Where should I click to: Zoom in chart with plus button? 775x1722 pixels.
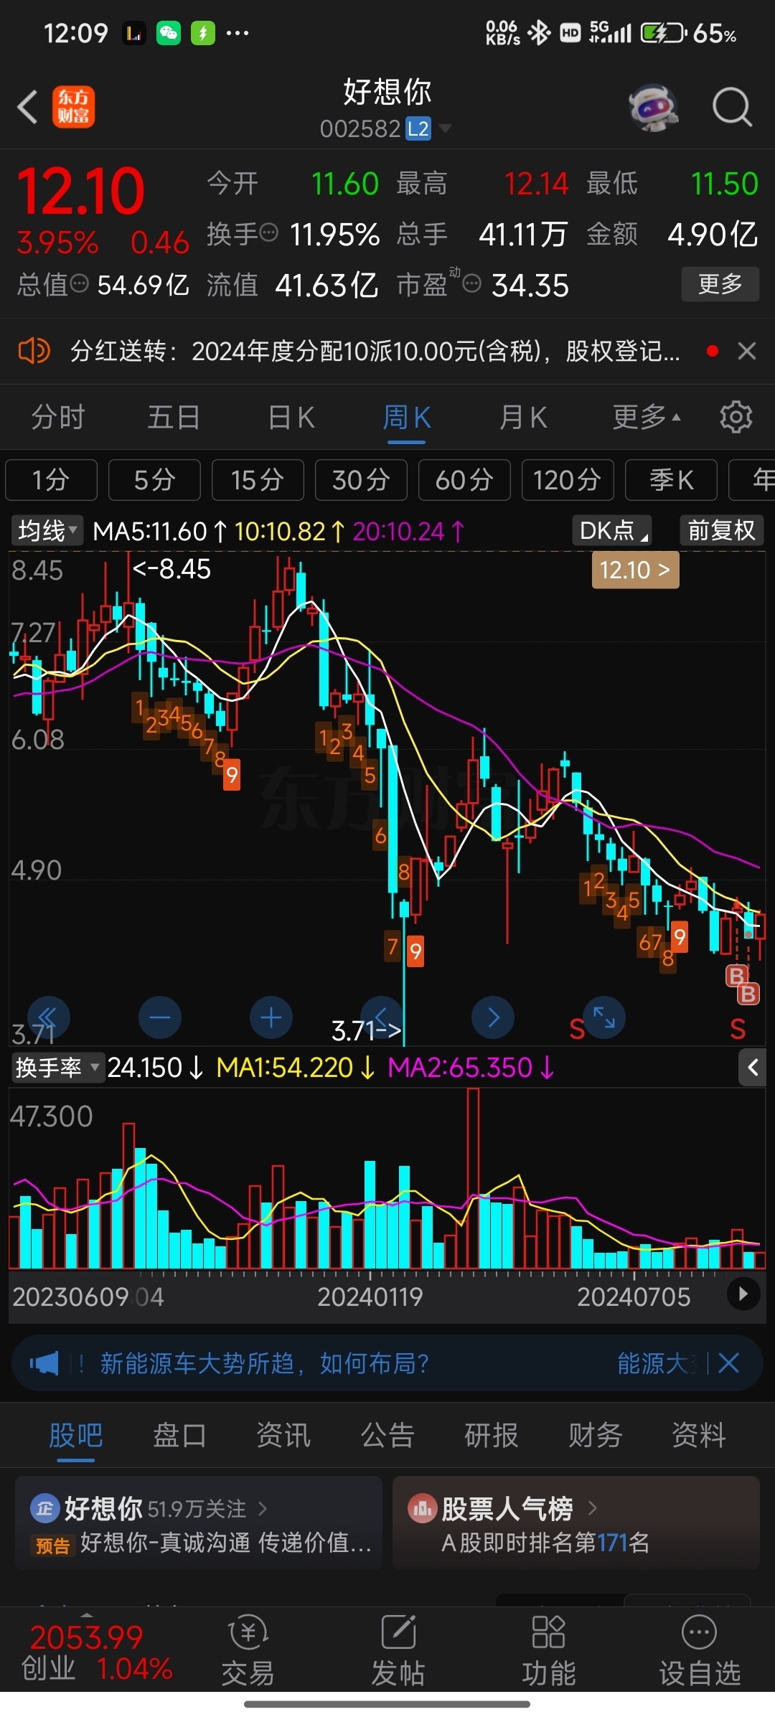point(271,1017)
